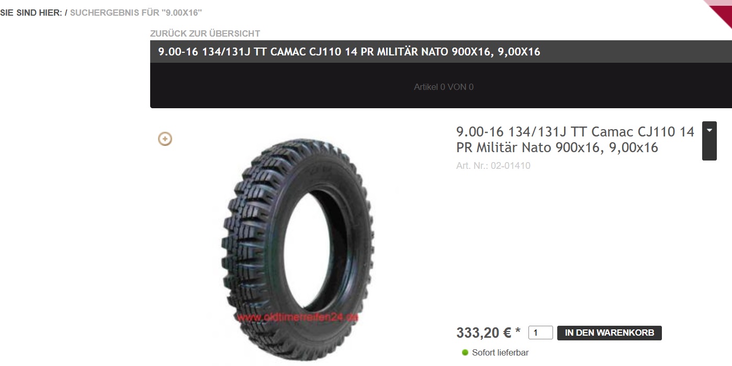
Task: Click the product heading 9.00-16 134/131J TT Camac
Action: [575, 140]
